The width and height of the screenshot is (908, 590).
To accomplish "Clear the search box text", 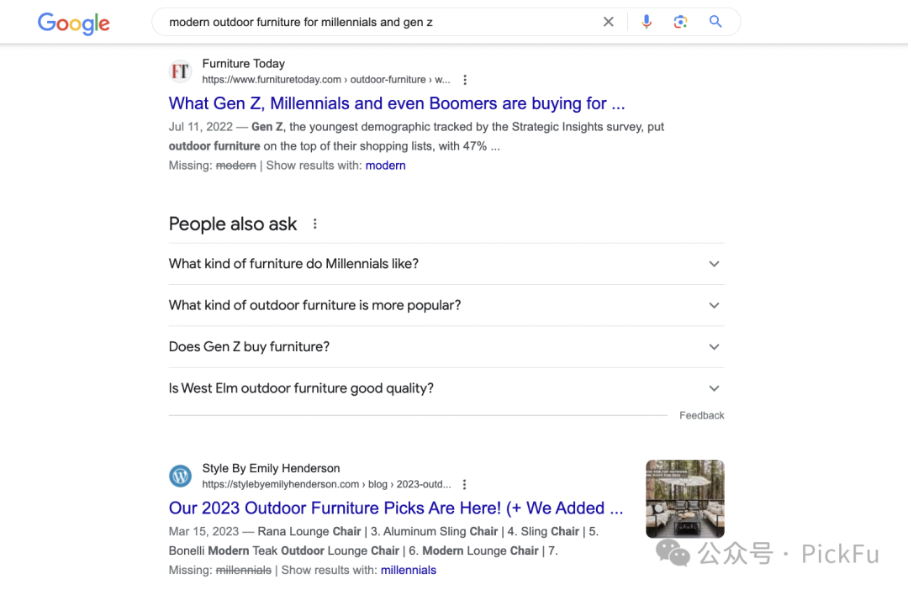I will click(609, 22).
